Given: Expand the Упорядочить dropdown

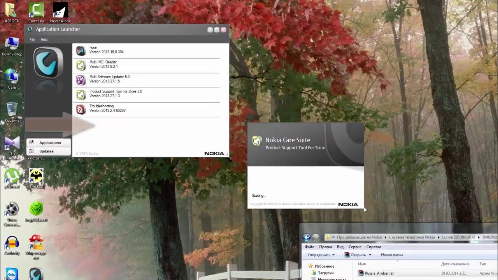Looking at the screenshot, I should [x=321, y=255].
